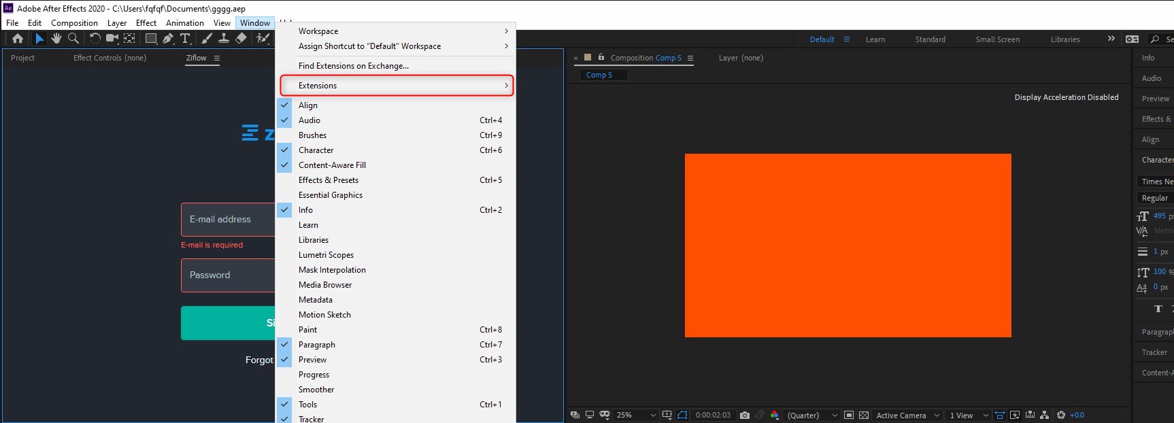Viewport: 1174px width, 423px height.
Task: Select the Zoom magnifier tool
Action: (73, 39)
